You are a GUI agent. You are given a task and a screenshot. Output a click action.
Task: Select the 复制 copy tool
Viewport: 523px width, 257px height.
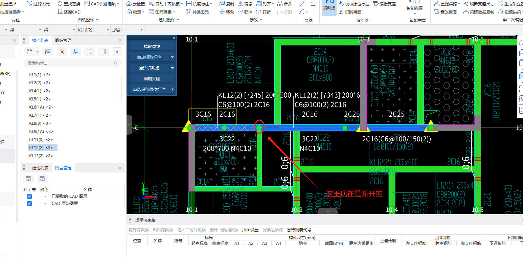[x=227, y=4]
